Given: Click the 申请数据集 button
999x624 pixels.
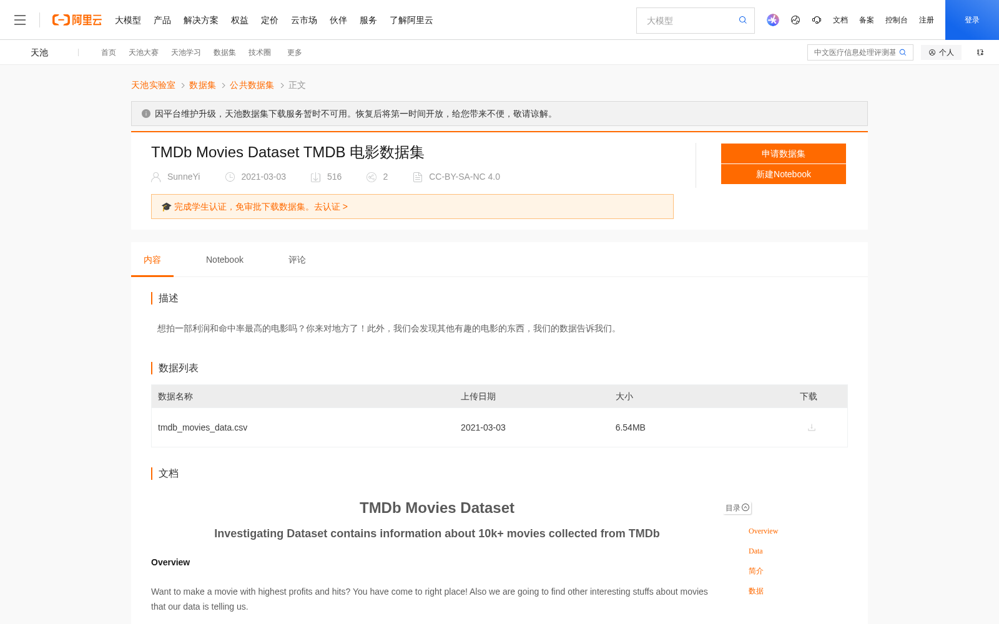Looking at the screenshot, I should click(784, 154).
